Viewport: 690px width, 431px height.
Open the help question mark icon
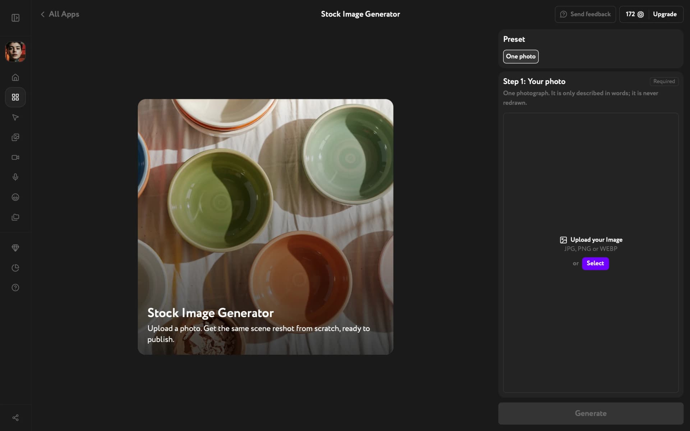[15, 288]
